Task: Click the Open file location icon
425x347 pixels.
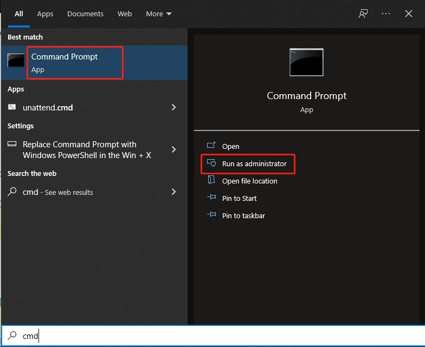Action: pyautogui.click(x=211, y=180)
